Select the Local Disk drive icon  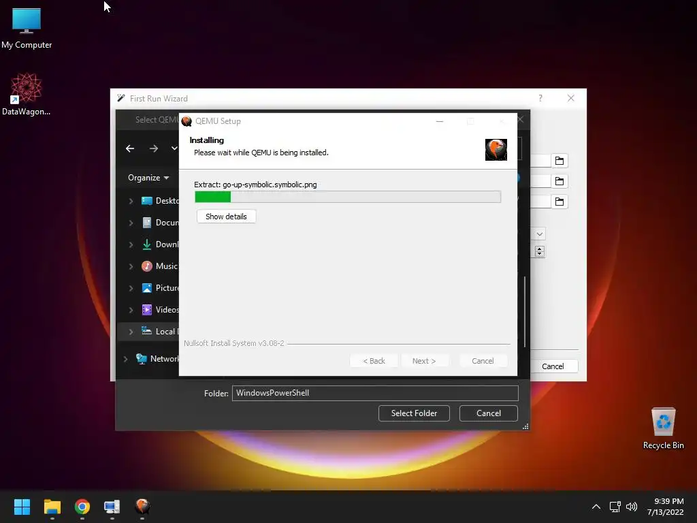[147, 330]
